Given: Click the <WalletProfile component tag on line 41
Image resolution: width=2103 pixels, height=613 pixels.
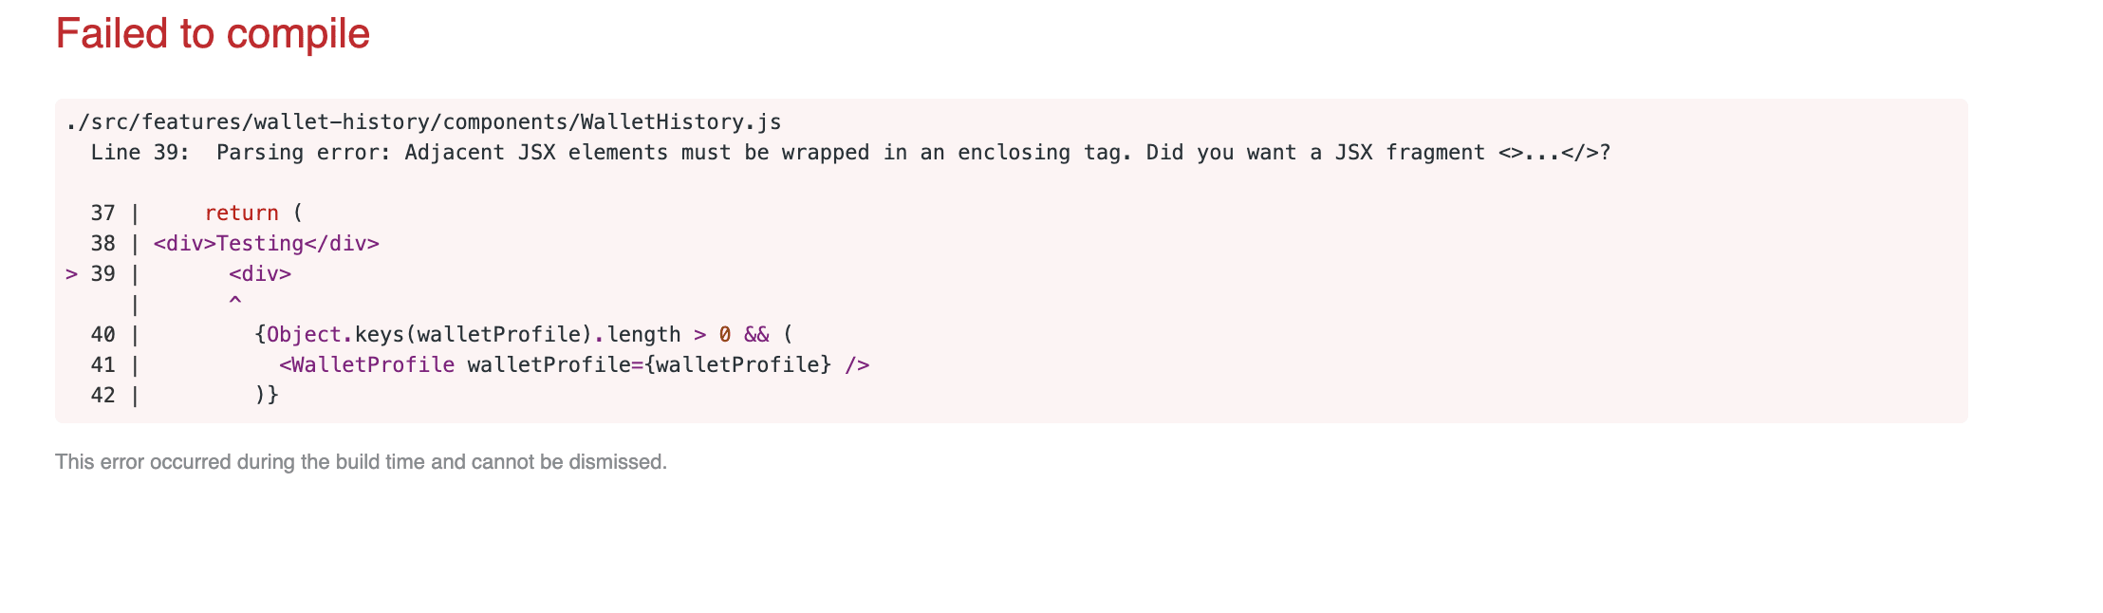Looking at the screenshot, I should pos(366,365).
